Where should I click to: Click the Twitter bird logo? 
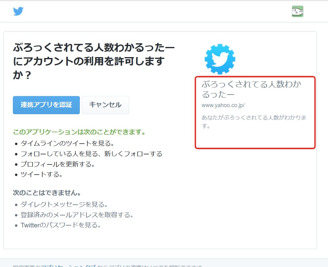coord(18,11)
